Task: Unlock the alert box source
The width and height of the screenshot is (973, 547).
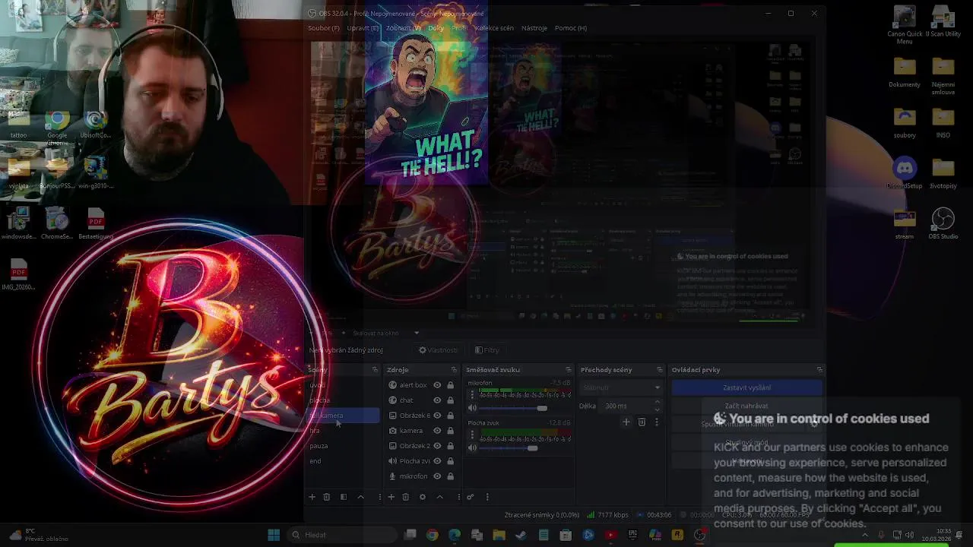Action: (x=450, y=385)
